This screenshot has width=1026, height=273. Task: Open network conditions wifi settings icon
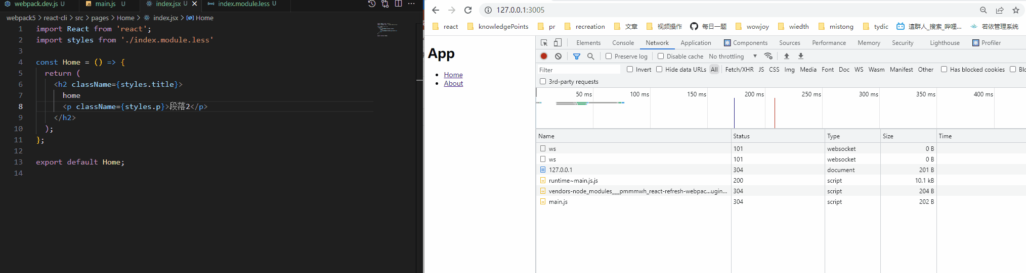[768, 56]
